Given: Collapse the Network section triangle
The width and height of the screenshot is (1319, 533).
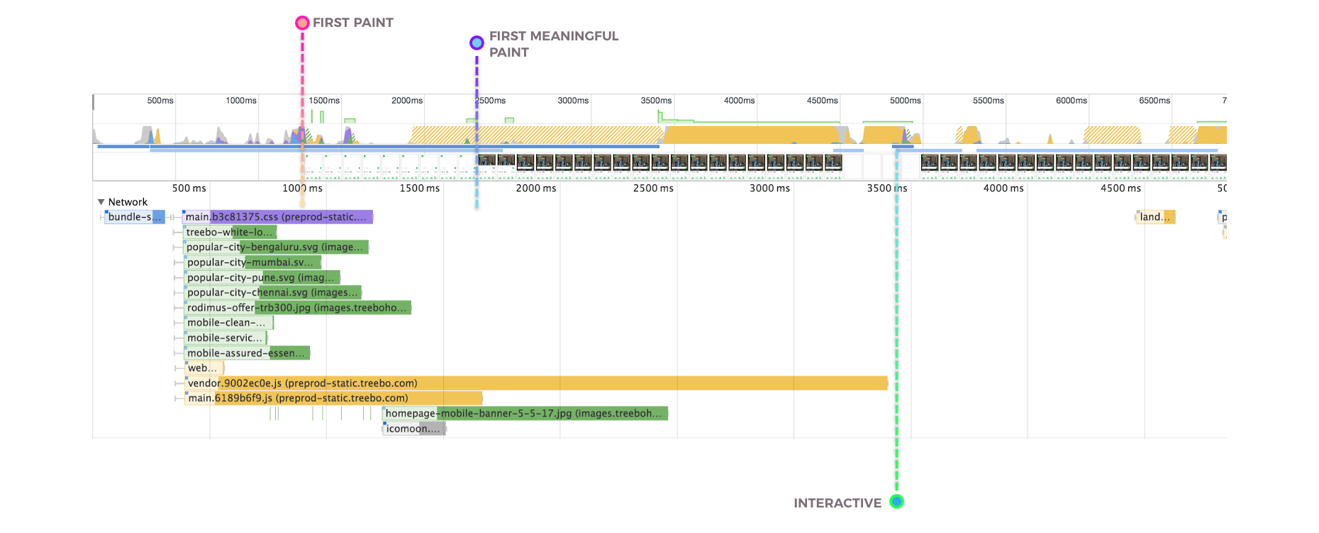Looking at the screenshot, I should [101, 202].
